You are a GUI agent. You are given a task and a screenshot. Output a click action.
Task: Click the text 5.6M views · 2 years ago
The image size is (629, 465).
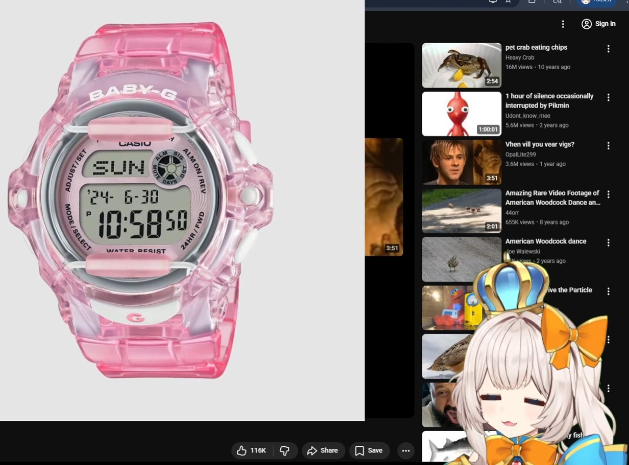[537, 125]
